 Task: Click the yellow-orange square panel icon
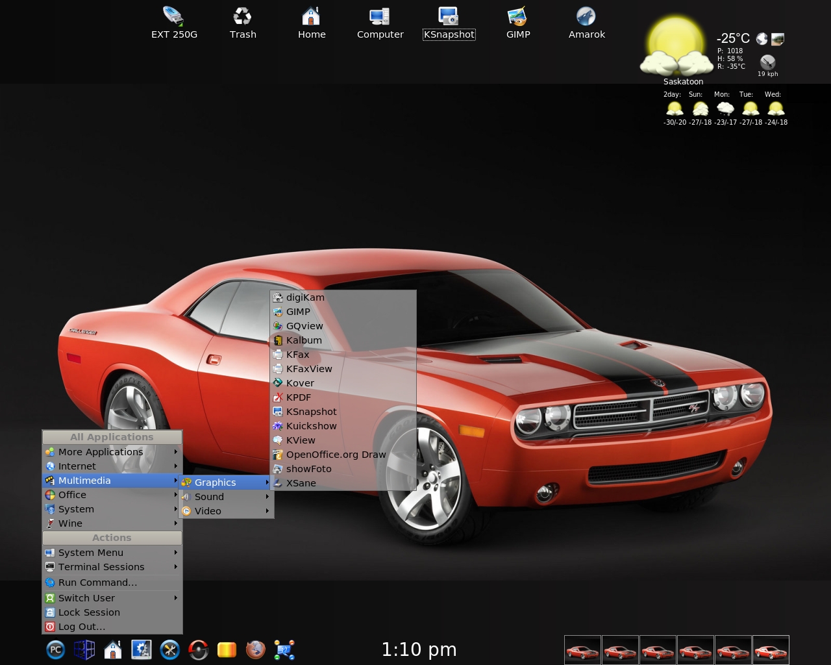point(227,649)
